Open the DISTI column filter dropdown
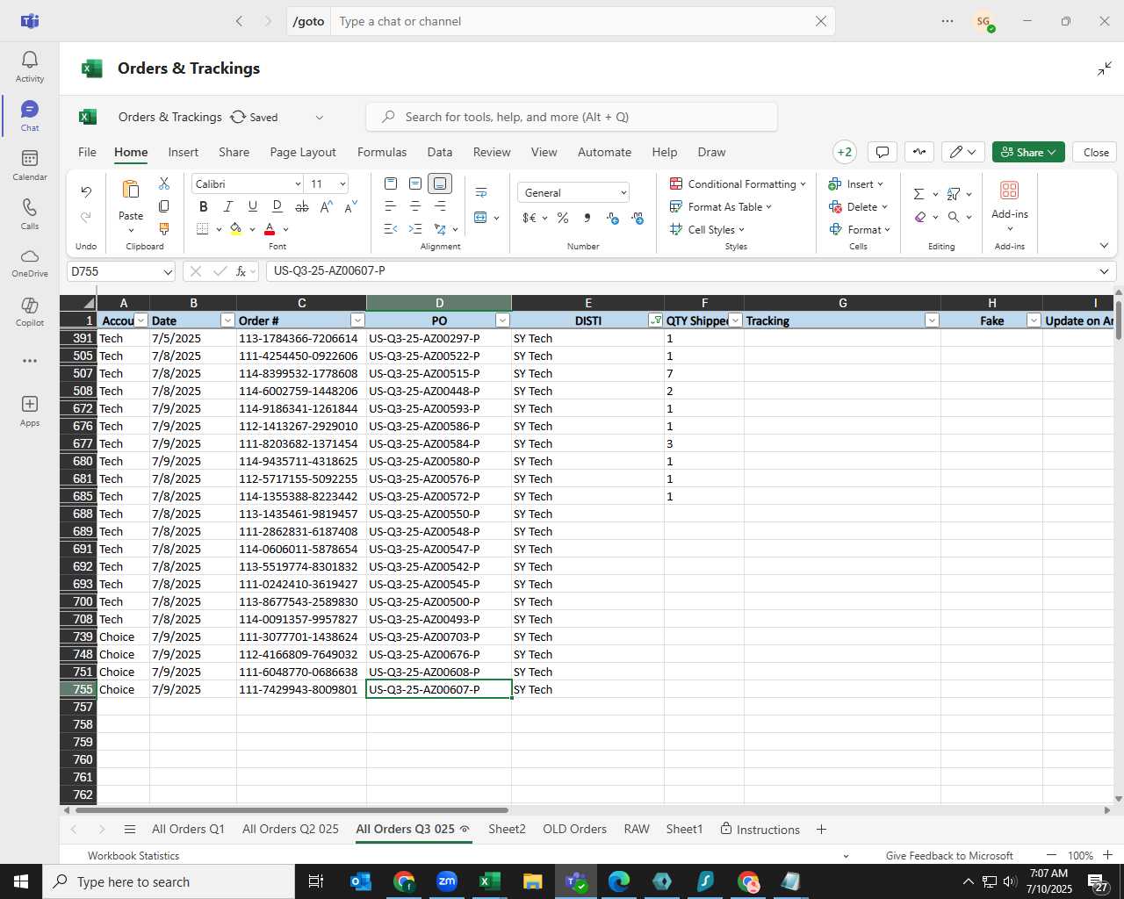Screen dimensions: 1124x899 coord(655,320)
